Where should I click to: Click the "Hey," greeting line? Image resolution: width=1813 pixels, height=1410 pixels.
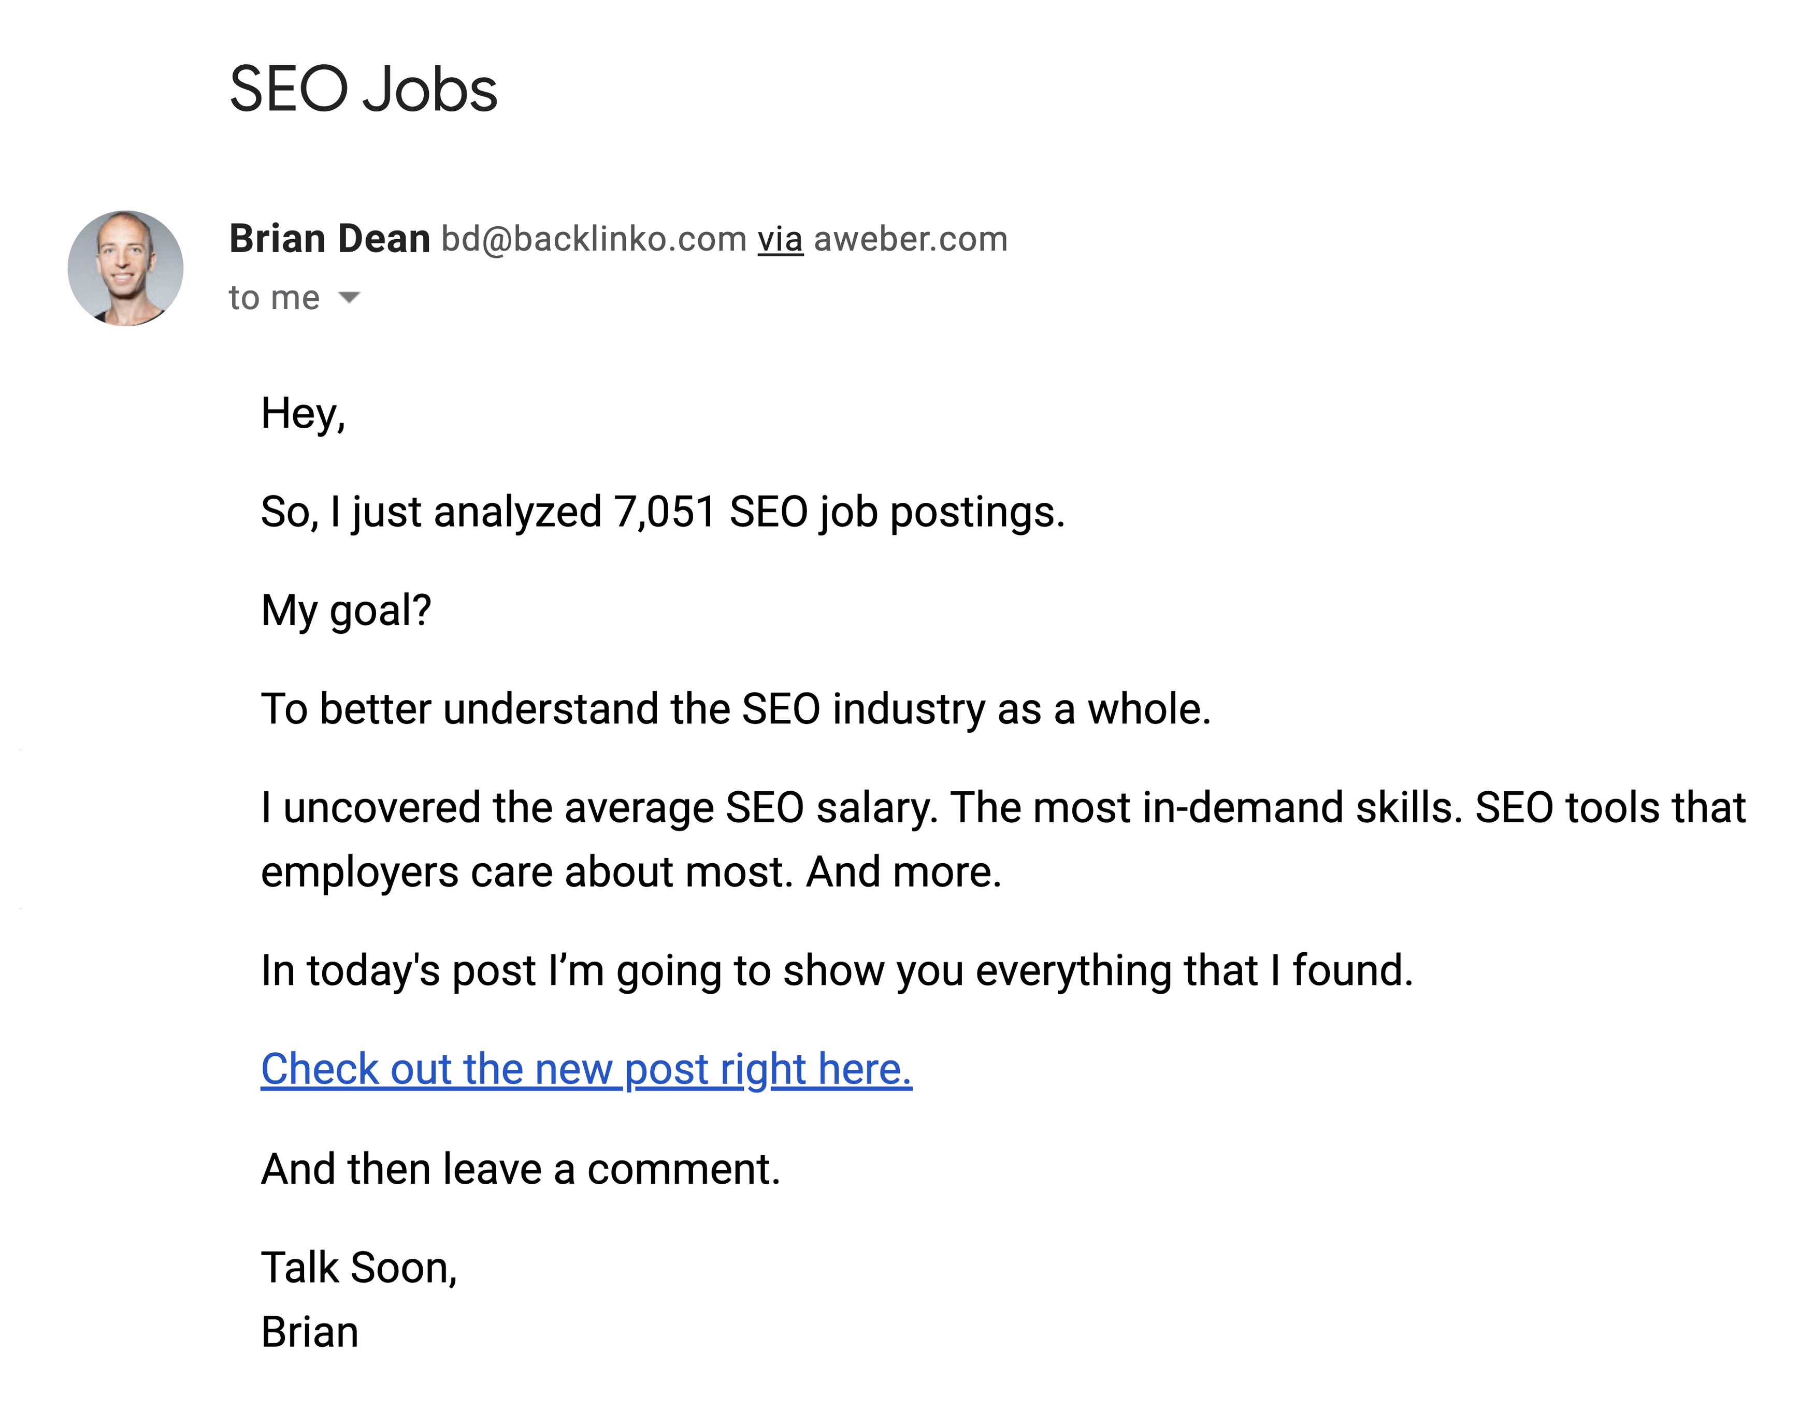[x=303, y=413]
